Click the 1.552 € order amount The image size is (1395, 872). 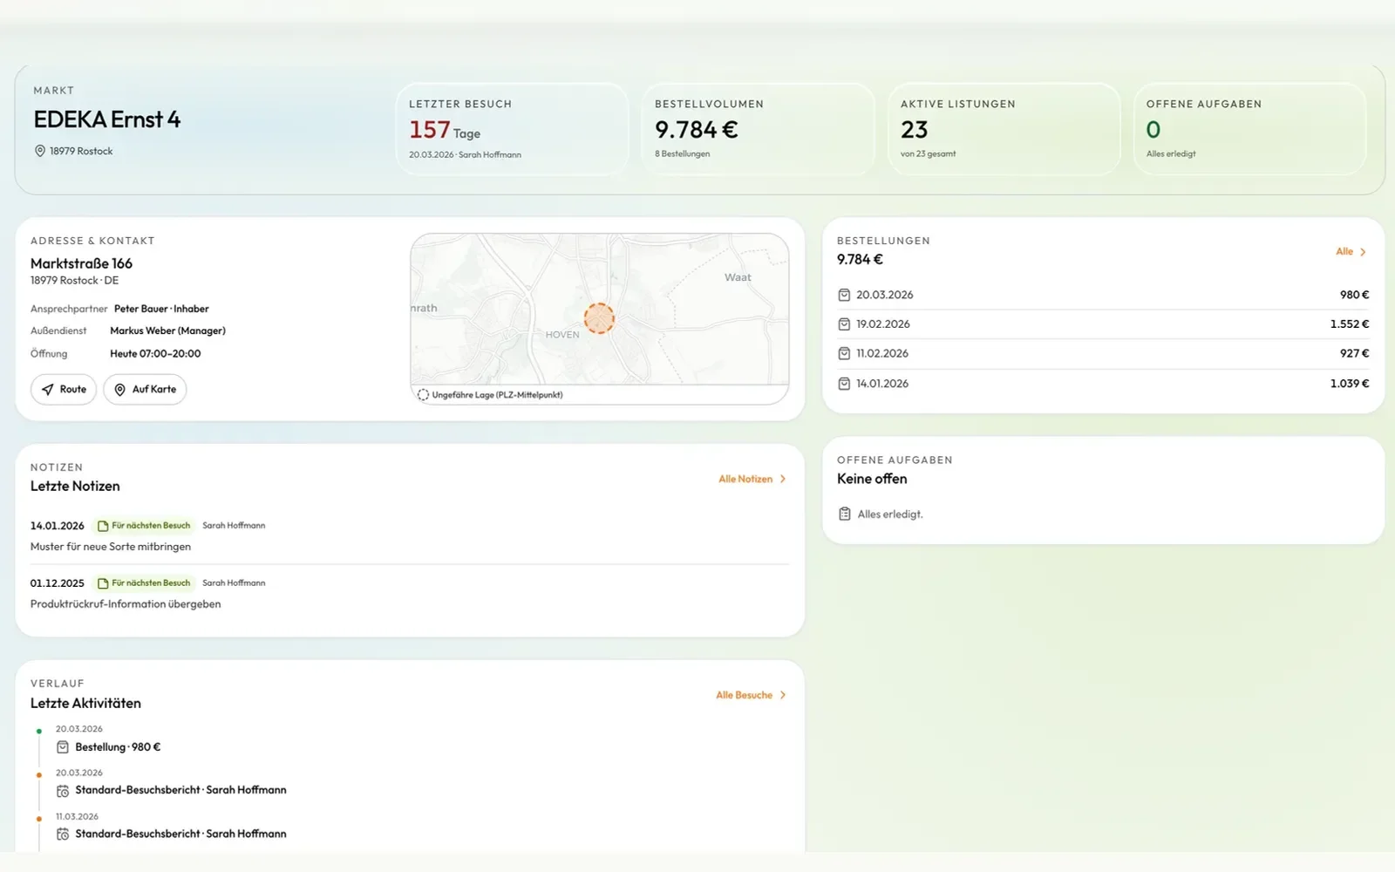point(1350,324)
